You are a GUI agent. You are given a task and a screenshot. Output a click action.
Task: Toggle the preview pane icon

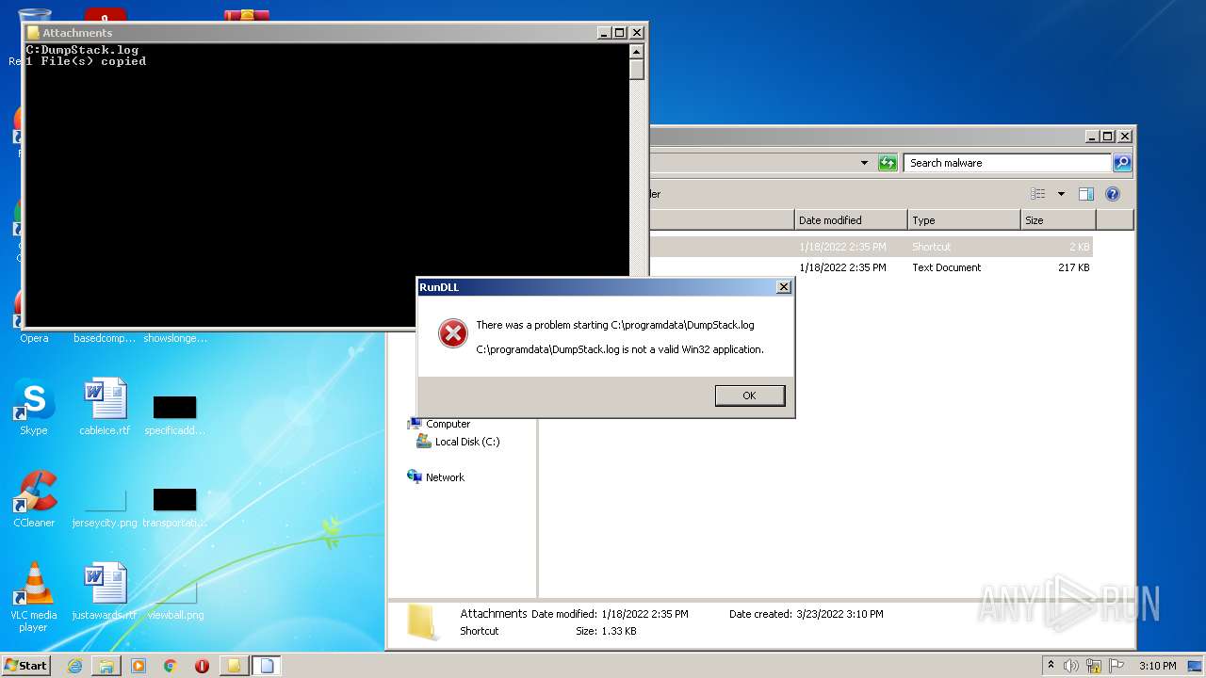[1085, 194]
